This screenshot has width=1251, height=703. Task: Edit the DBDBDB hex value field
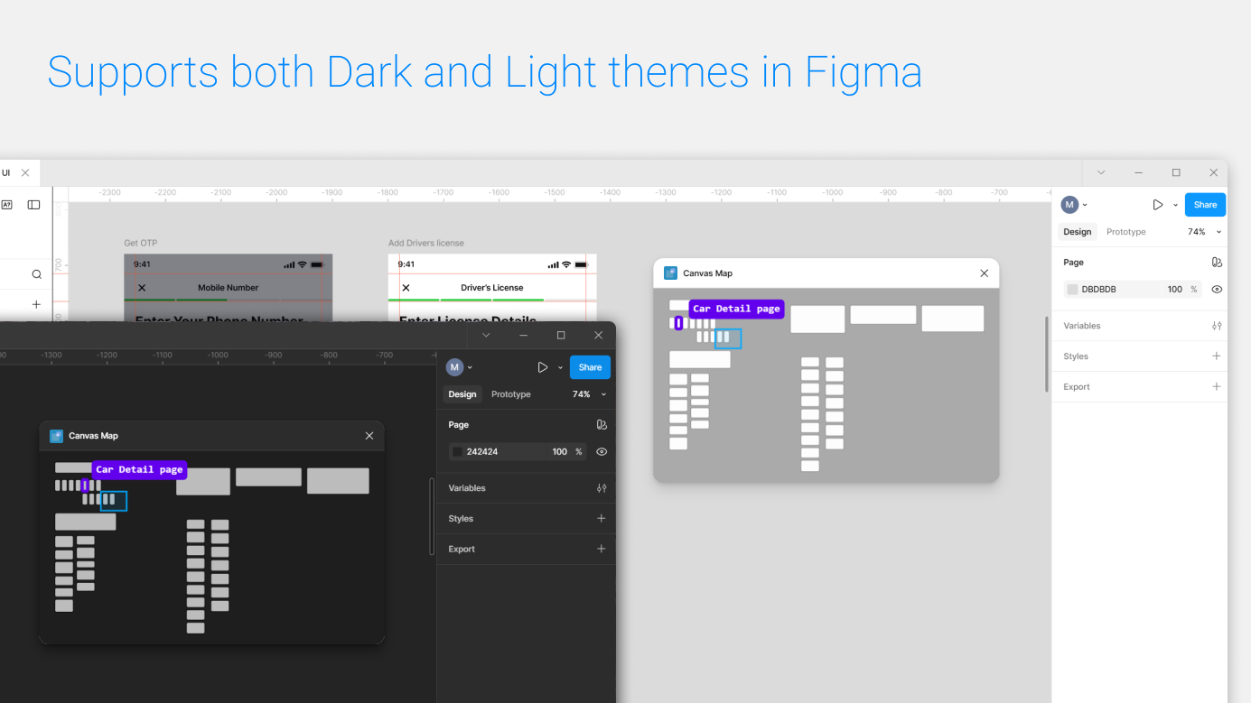pos(1098,290)
